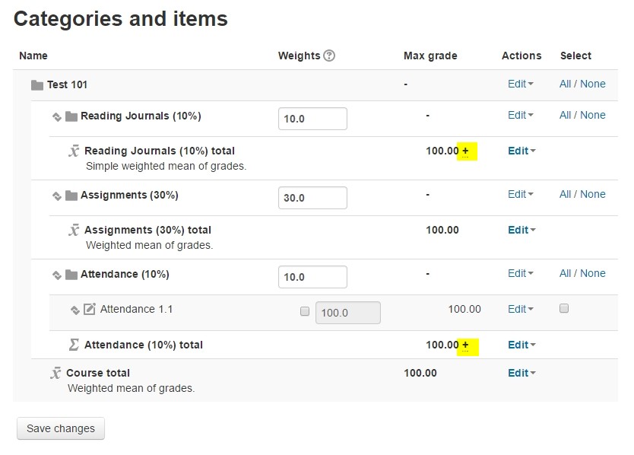Image resolution: width=634 pixels, height=455 pixels.
Task: Click the Test 101 folder icon
Action: [37, 85]
